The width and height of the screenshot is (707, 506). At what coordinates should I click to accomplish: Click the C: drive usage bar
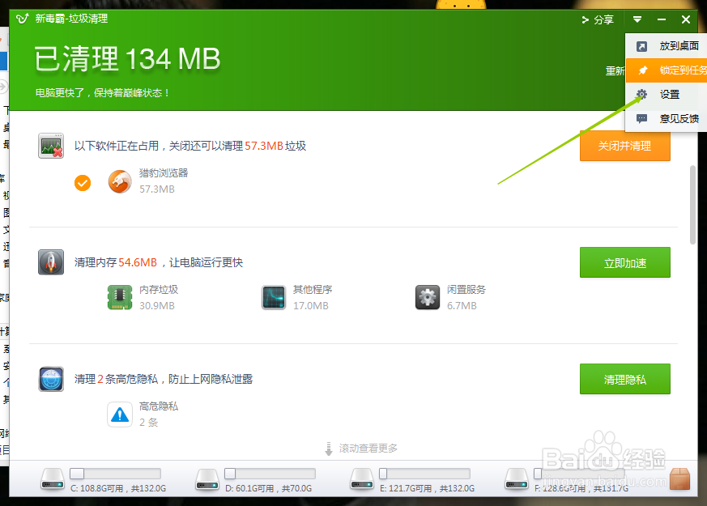tap(116, 474)
